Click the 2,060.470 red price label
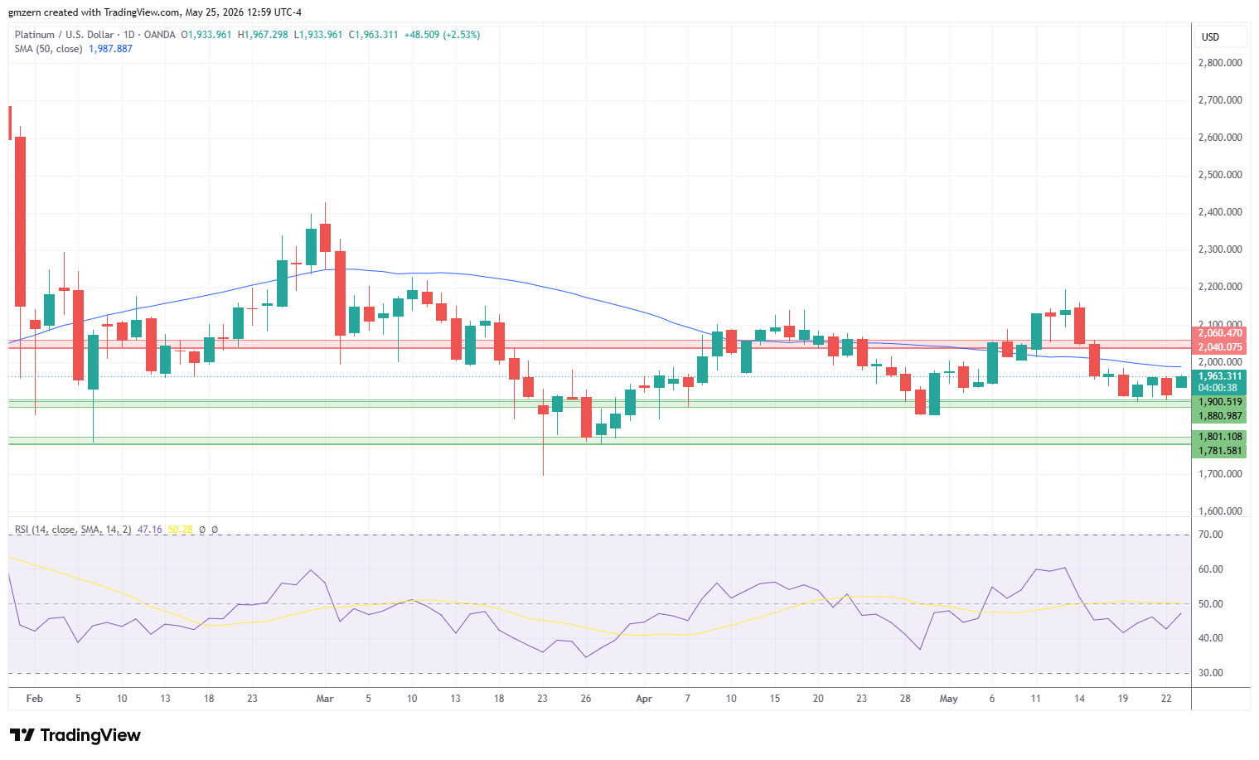 (x=1218, y=333)
